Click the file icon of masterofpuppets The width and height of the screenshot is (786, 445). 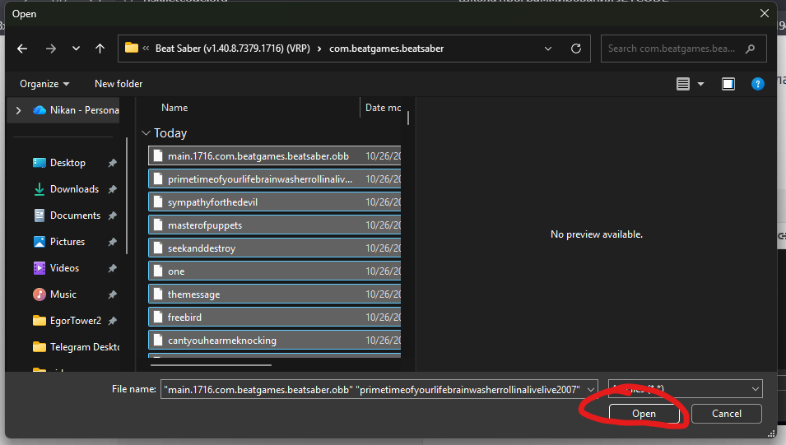click(158, 225)
